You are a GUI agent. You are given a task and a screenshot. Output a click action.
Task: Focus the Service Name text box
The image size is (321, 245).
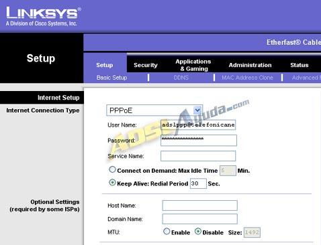pos(198,156)
